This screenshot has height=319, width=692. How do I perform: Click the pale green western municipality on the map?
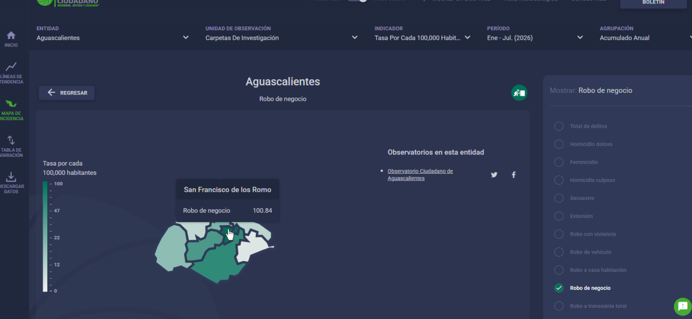[x=170, y=249]
